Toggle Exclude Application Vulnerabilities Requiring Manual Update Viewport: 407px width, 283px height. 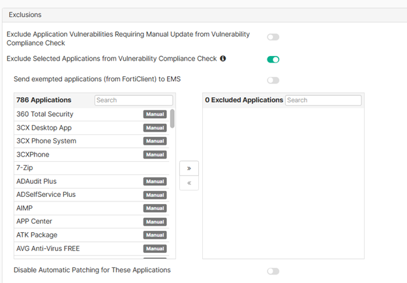tap(273, 37)
